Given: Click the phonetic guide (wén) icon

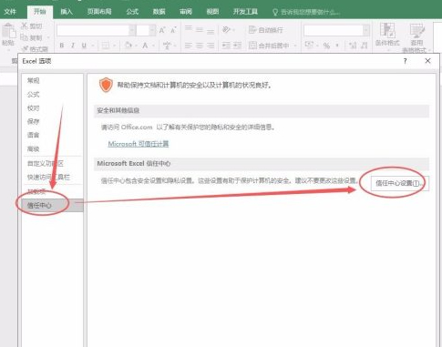Looking at the screenshot, I should [x=167, y=46].
